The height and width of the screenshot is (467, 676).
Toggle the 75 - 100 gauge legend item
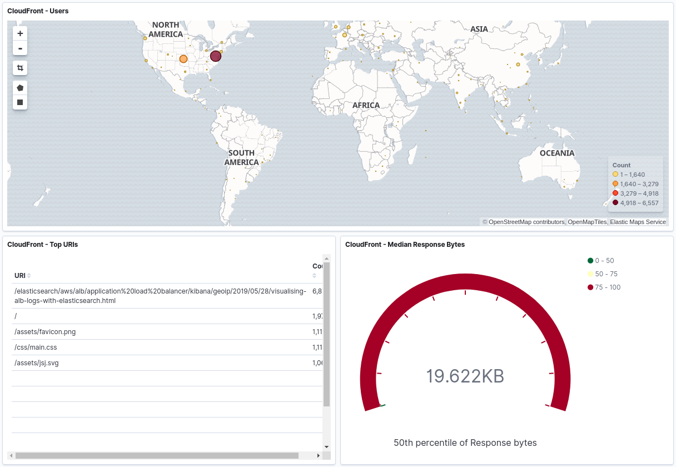coord(604,287)
